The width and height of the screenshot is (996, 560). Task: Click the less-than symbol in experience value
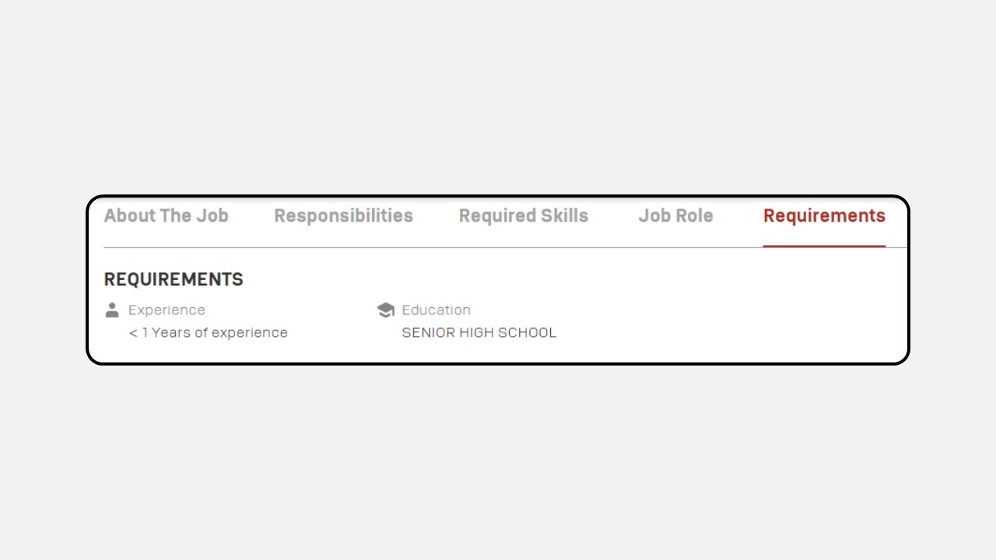pos(133,333)
